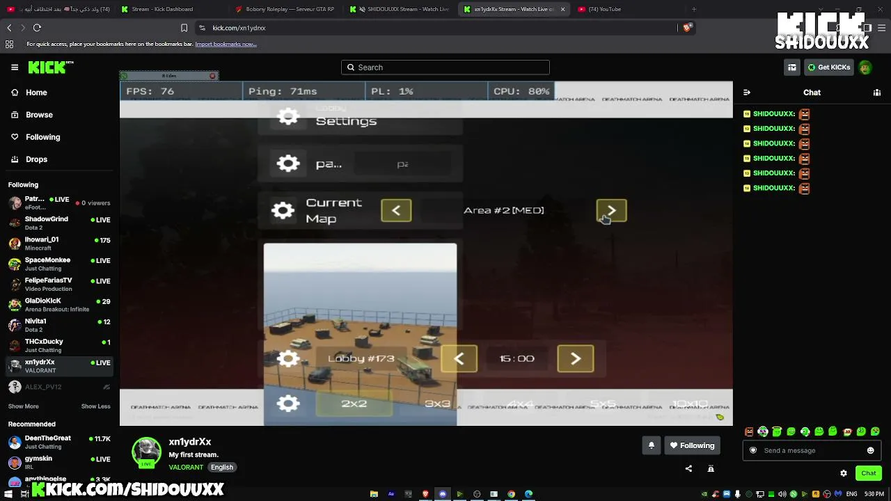Open ShadowGrind channel in Following list
Image resolution: width=891 pixels, height=501 pixels.
coord(60,223)
